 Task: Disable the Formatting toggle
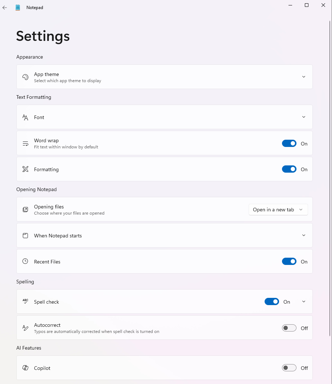pyautogui.click(x=289, y=169)
